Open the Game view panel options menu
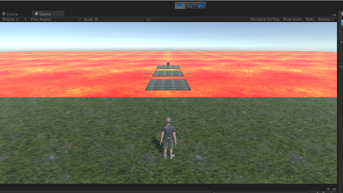The height and width of the screenshot is (193, 343). pos(334,15)
